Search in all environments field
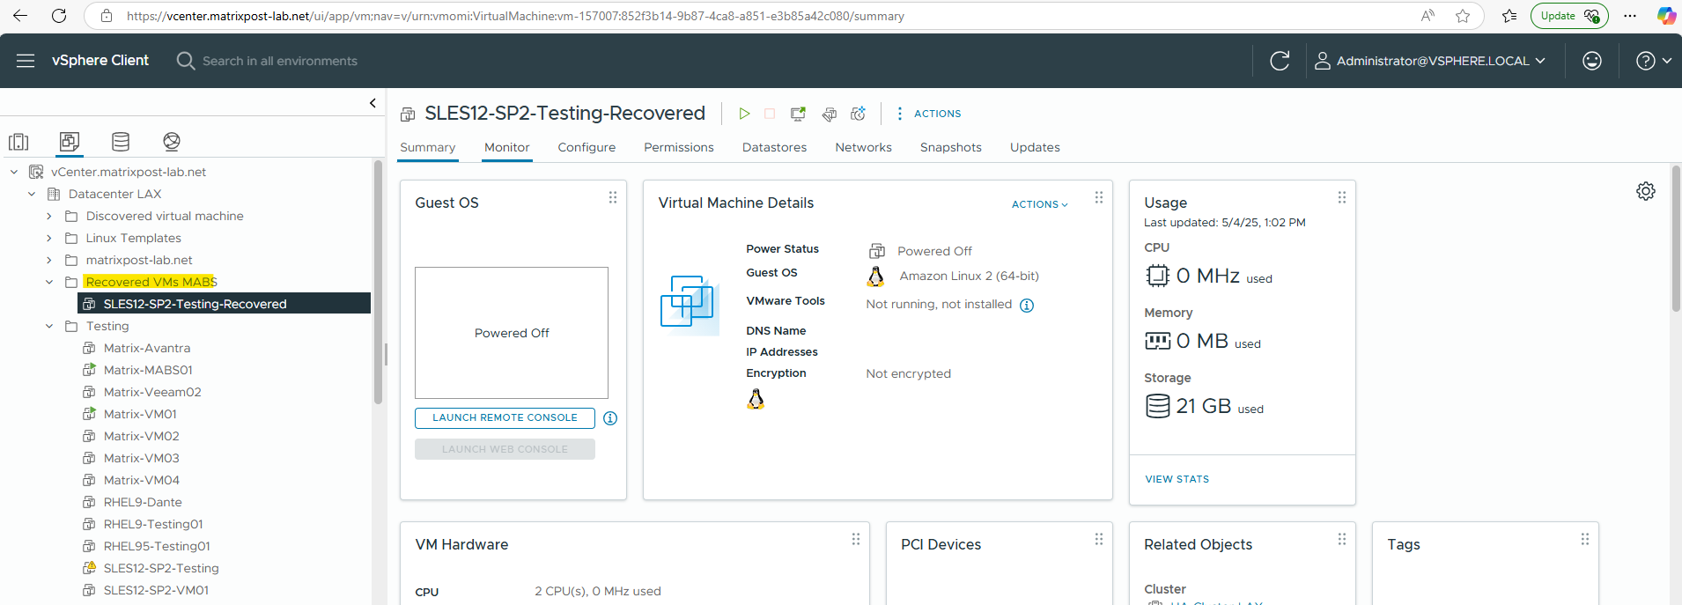This screenshot has height=605, width=1682. (279, 61)
